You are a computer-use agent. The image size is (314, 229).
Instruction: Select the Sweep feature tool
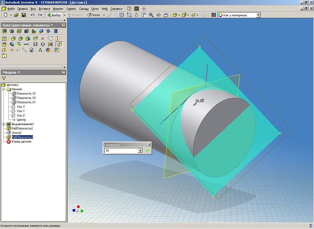tap(48, 31)
